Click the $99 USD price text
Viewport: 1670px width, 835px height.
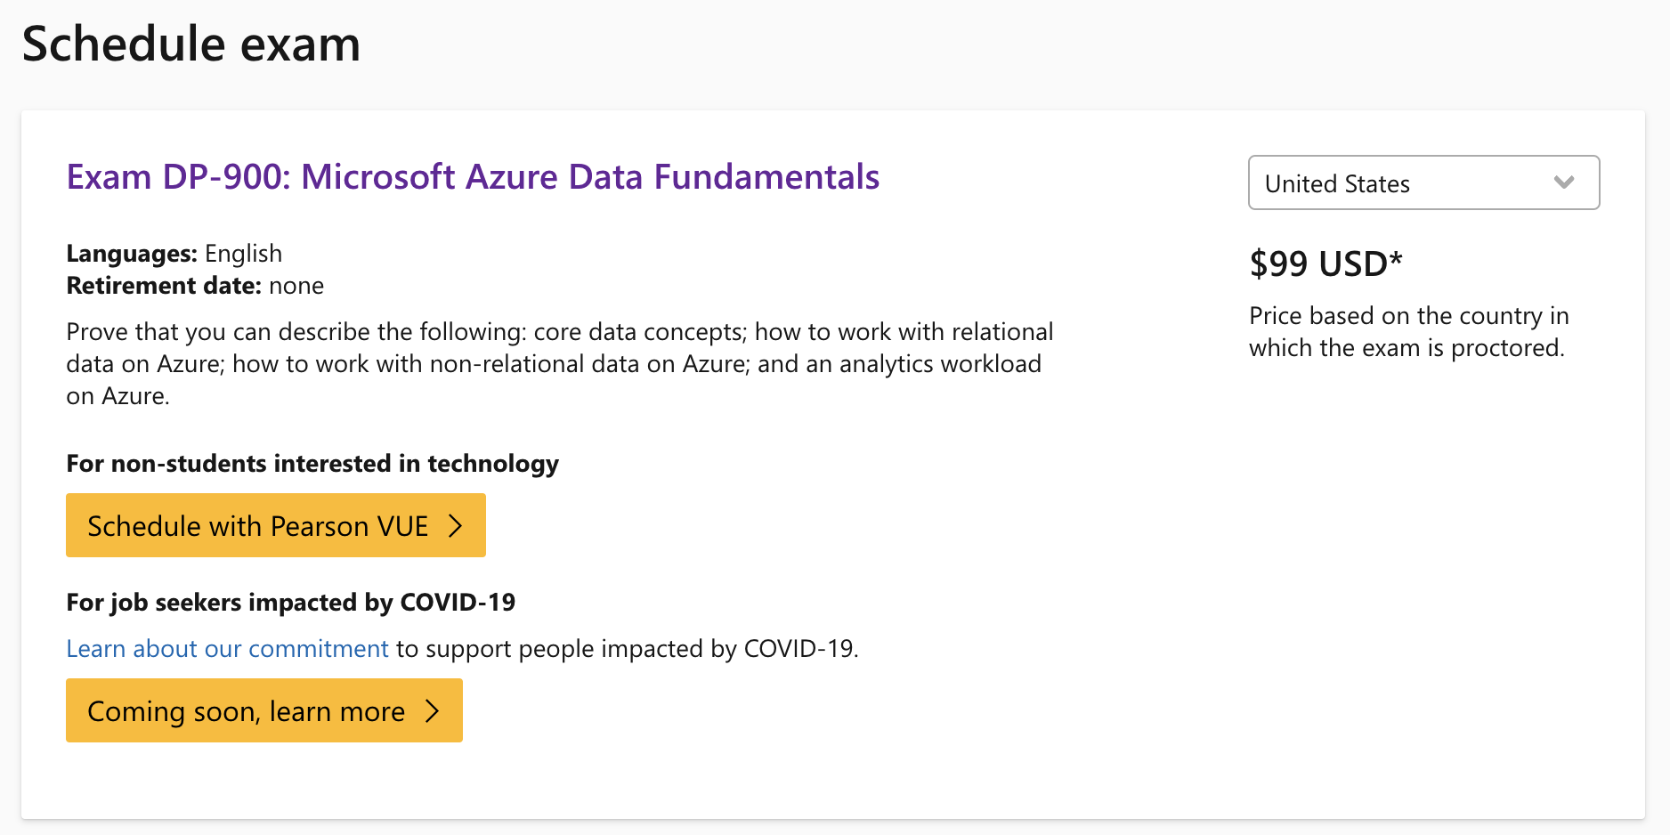click(x=1317, y=264)
